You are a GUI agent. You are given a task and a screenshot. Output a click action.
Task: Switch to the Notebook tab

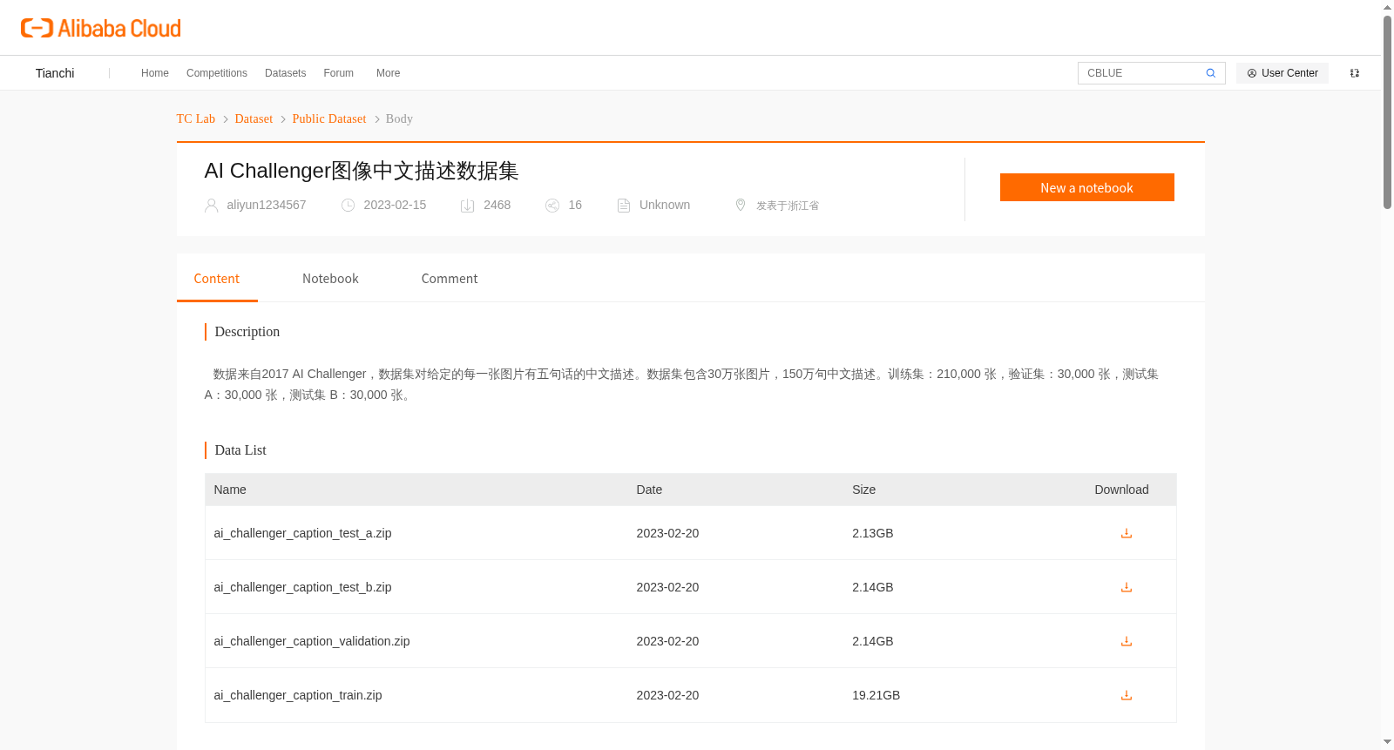tap(330, 279)
